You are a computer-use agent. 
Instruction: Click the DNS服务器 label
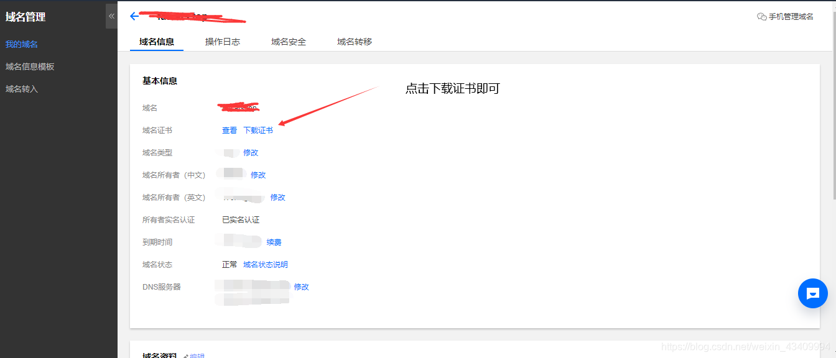[162, 287]
